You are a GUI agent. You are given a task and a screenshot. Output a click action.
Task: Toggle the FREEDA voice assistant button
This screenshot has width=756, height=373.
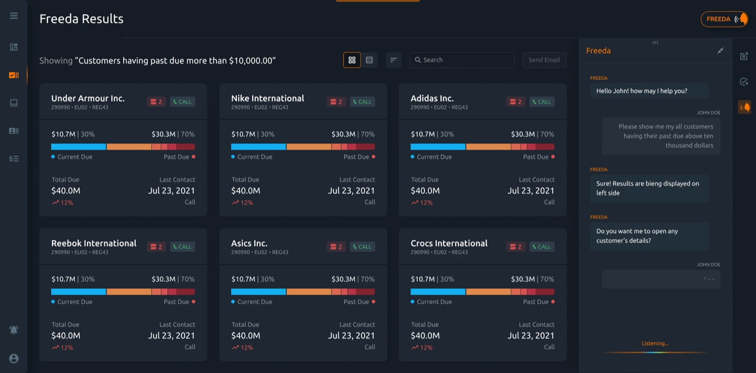725,19
